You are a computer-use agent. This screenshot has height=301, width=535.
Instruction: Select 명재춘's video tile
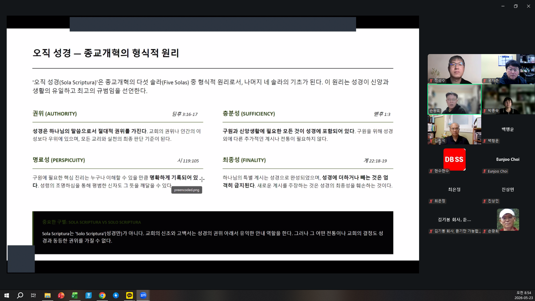[x=508, y=69]
